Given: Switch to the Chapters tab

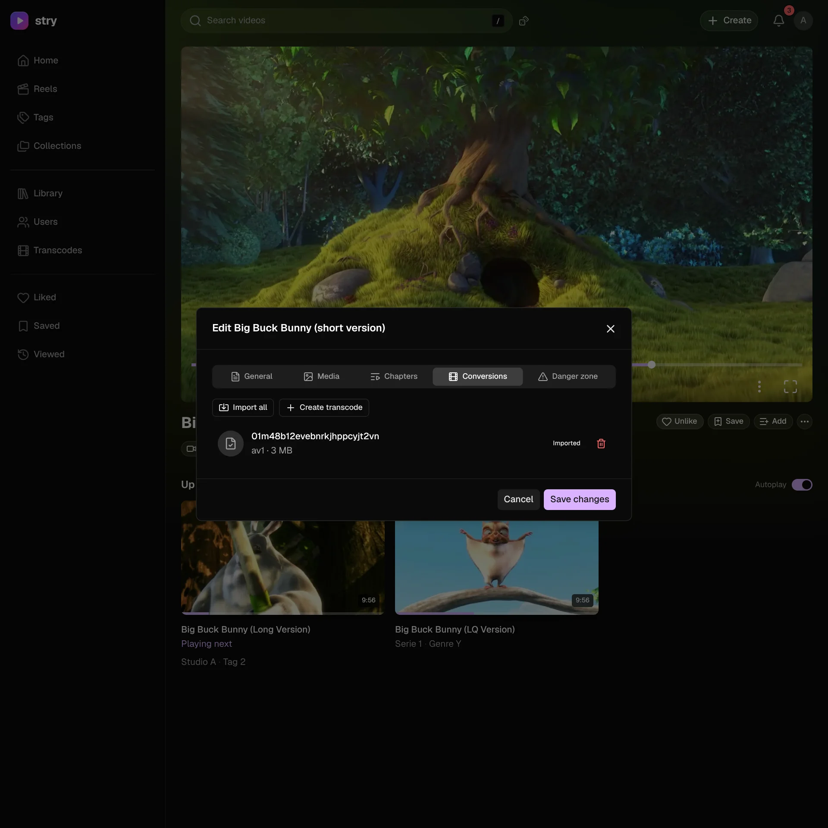Looking at the screenshot, I should coord(394,377).
